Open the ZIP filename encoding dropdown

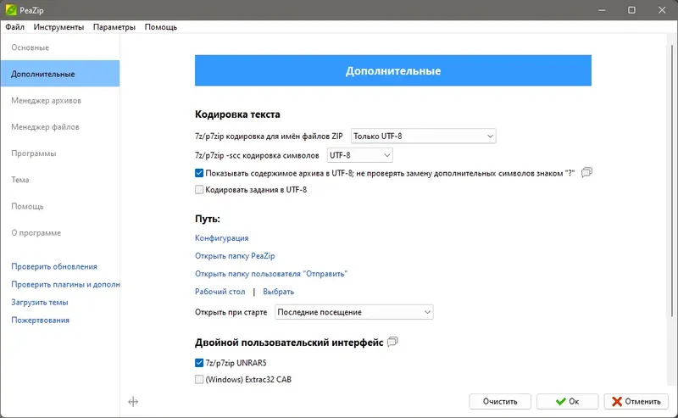coord(423,136)
